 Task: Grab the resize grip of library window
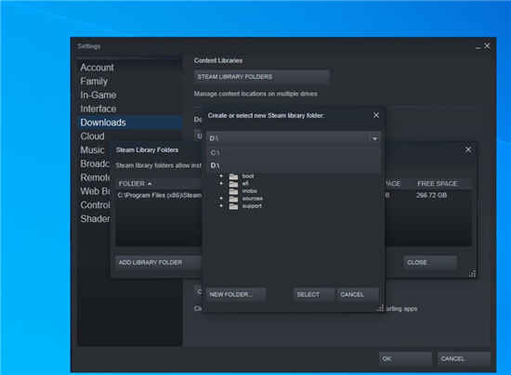472,274
